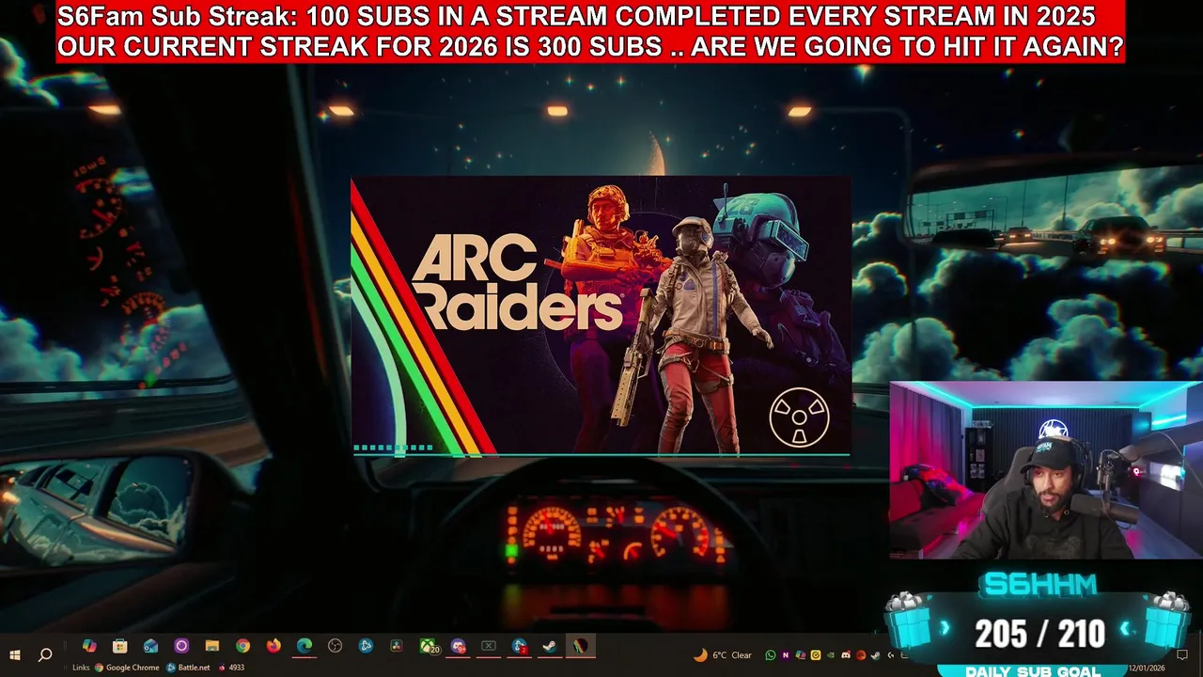
Task: Open the purple ring app icon
Action: pos(181,646)
